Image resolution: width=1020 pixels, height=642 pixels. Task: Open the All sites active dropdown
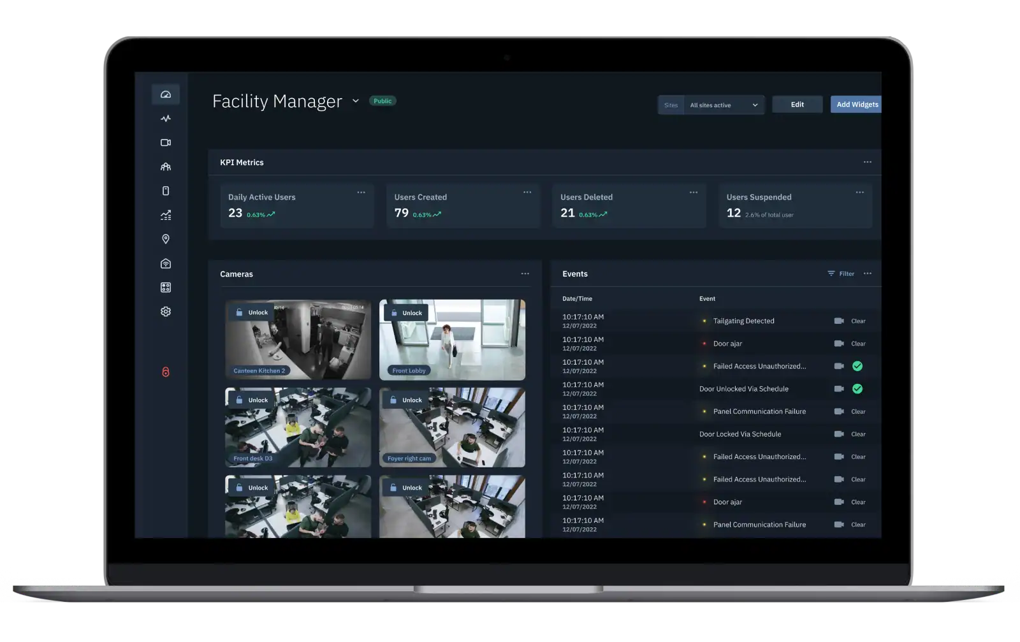(x=724, y=105)
